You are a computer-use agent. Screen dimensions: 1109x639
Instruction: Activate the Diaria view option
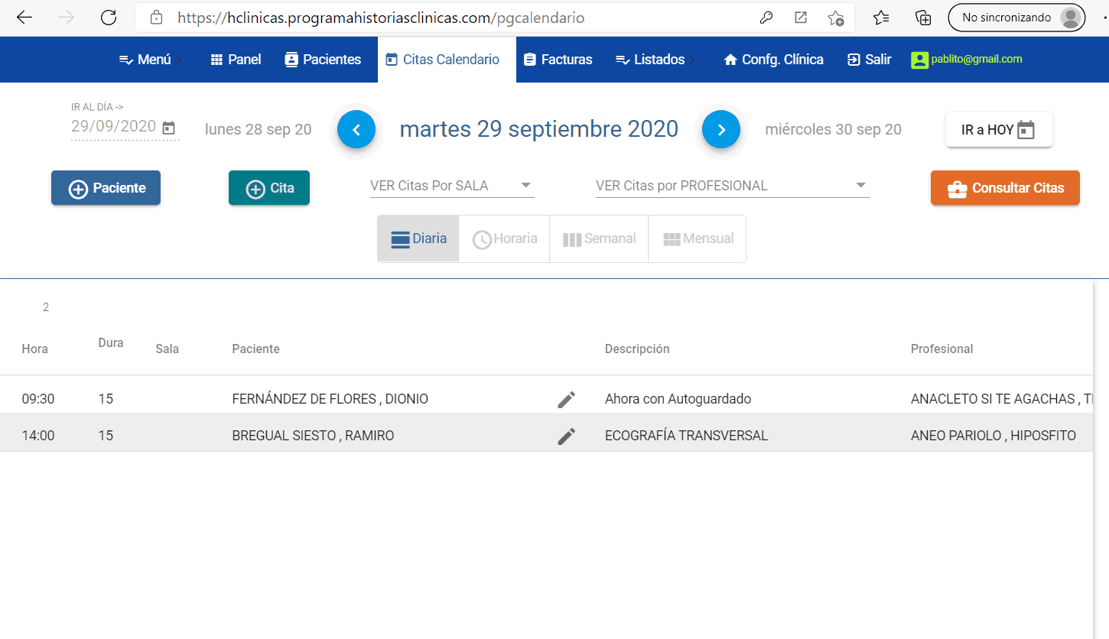click(418, 238)
